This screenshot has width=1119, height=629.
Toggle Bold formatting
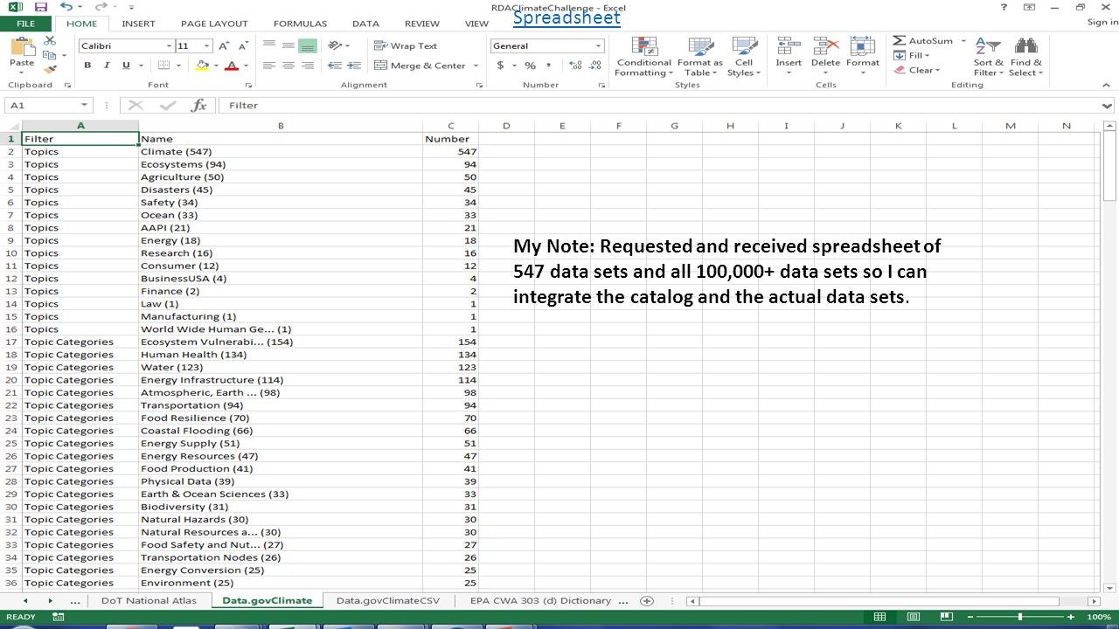(x=87, y=66)
